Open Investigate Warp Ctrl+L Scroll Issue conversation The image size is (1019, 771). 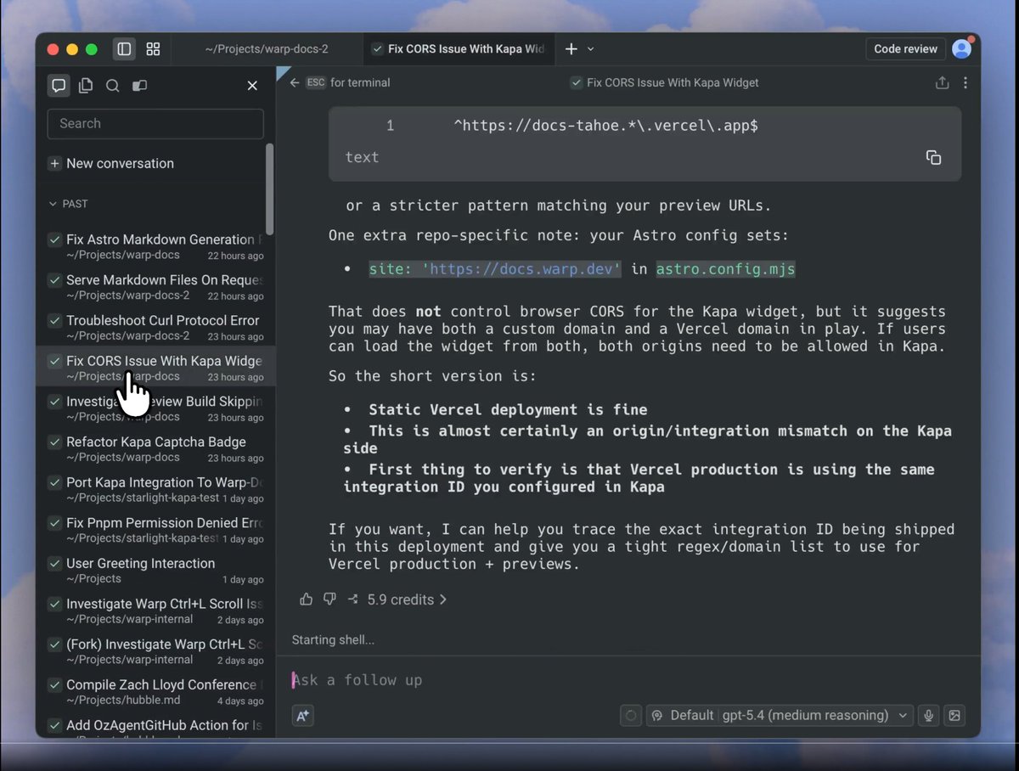click(x=156, y=611)
